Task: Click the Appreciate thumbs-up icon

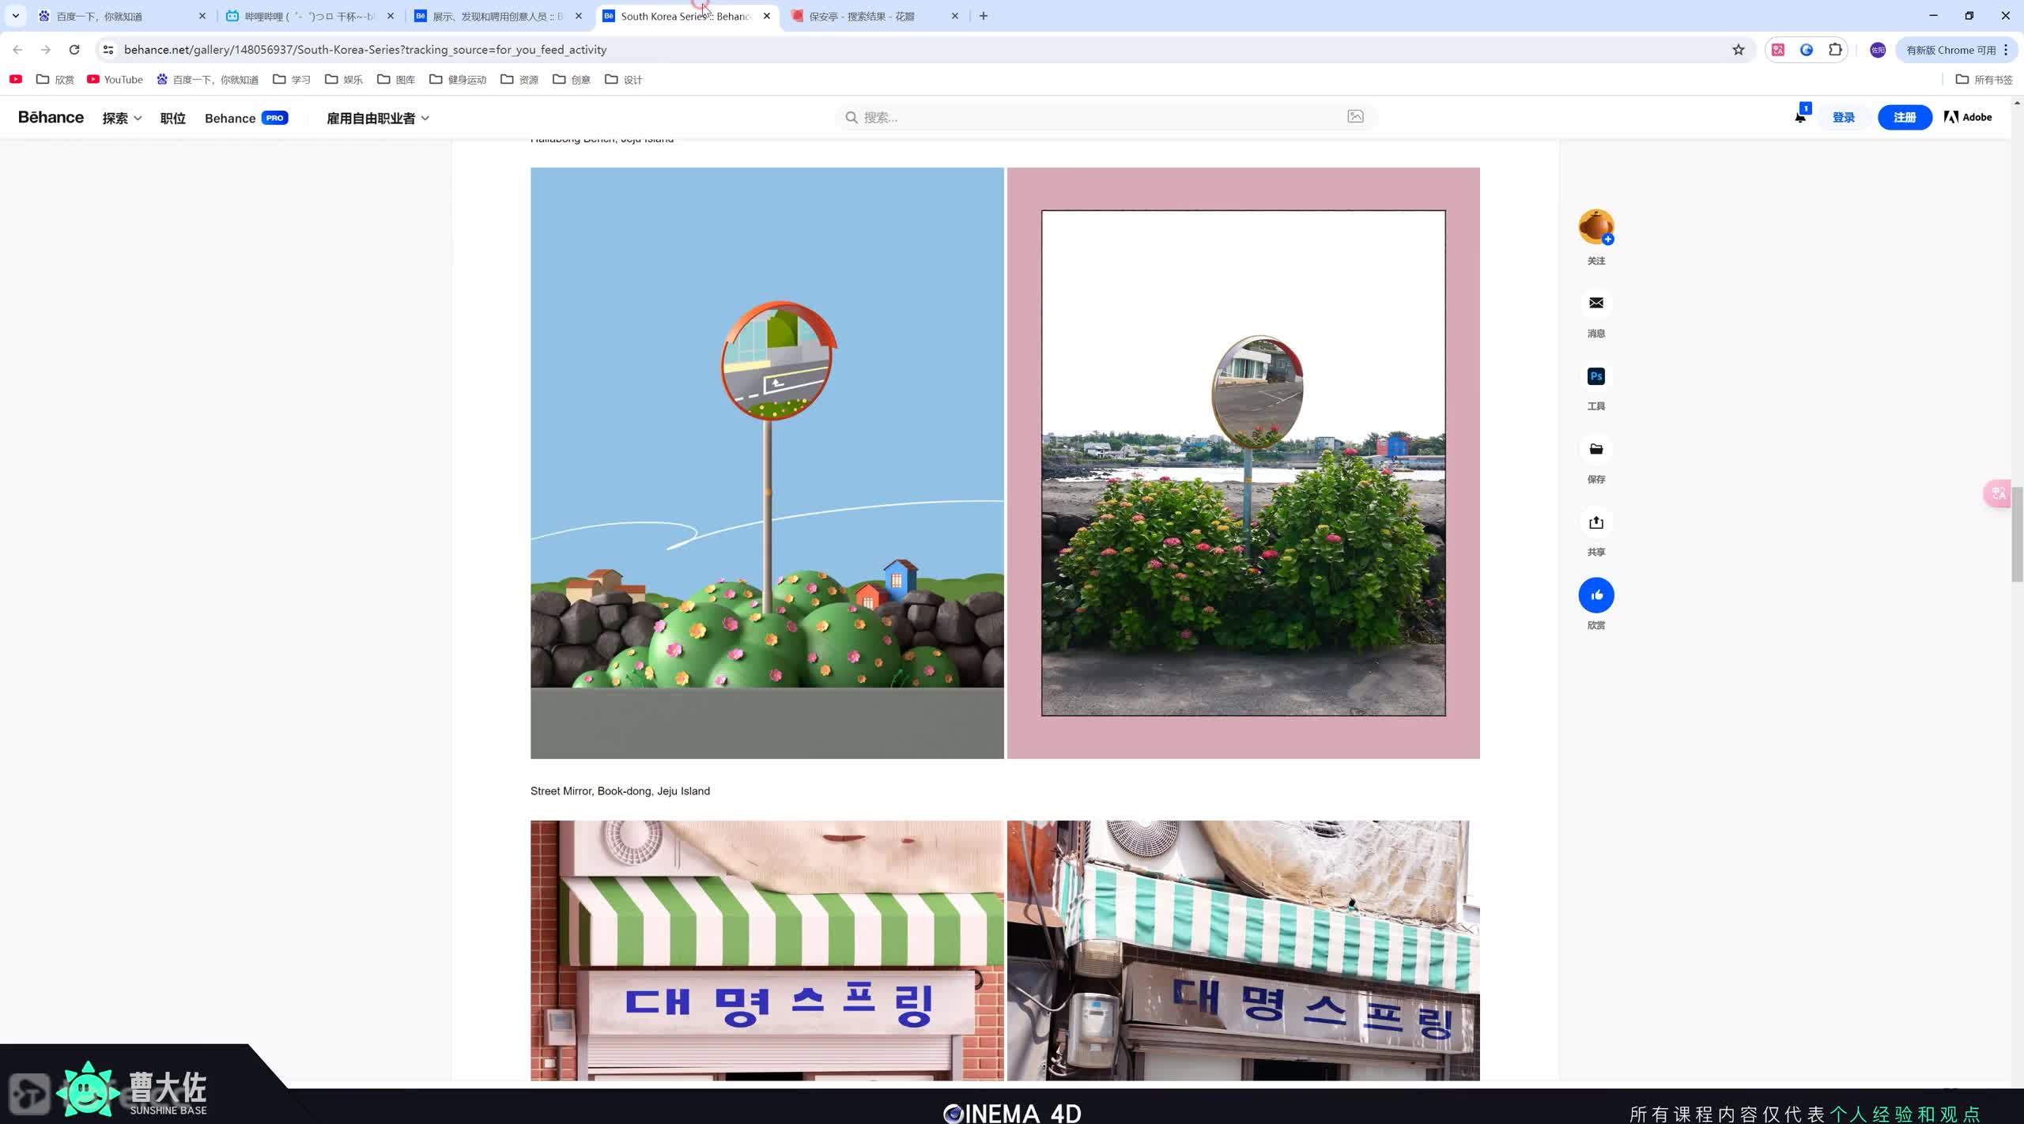Action: click(1595, 595)
